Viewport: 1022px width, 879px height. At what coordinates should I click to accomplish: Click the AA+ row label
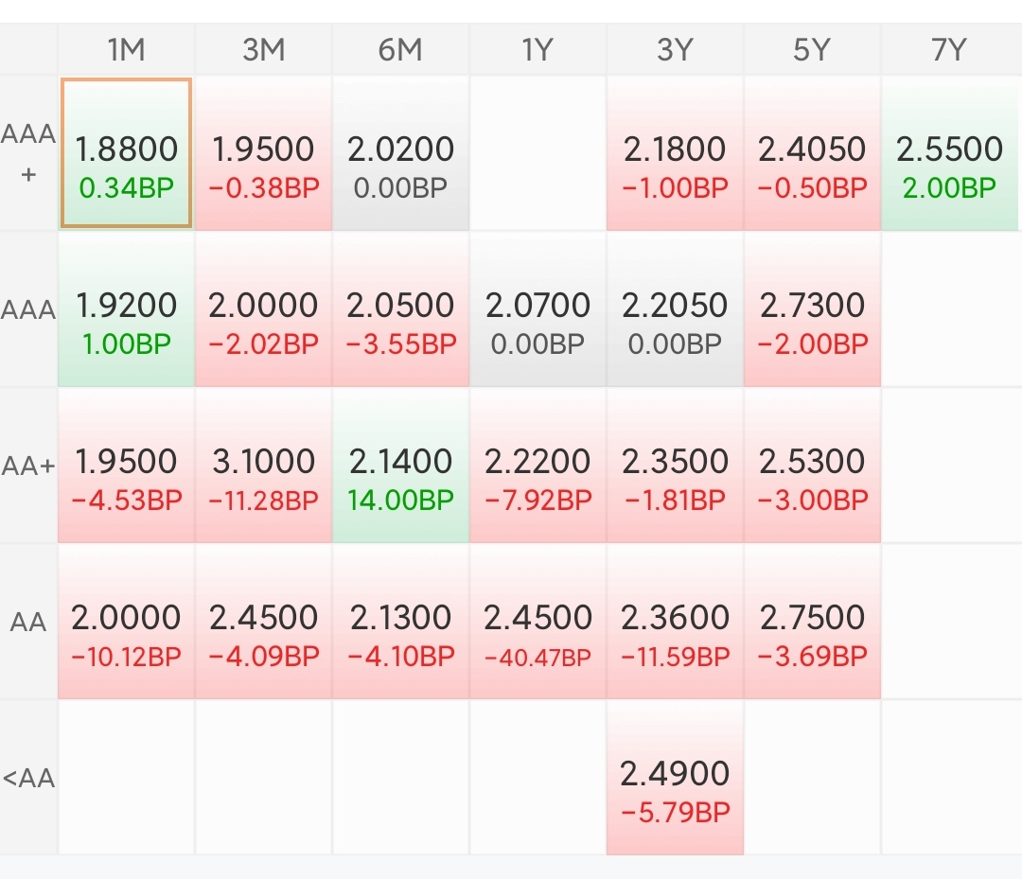tap(28, 466)
